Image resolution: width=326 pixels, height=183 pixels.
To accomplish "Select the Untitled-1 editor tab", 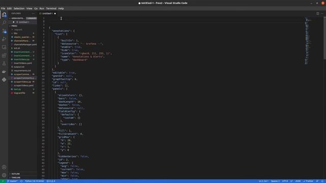I will (47, 14).
